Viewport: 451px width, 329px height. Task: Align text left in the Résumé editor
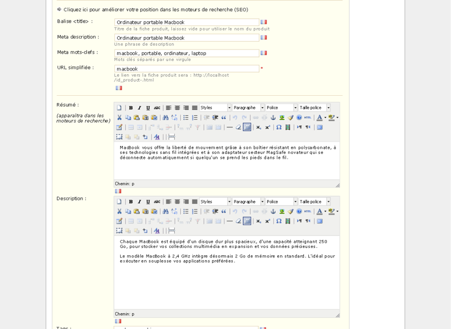coord(169,108)
